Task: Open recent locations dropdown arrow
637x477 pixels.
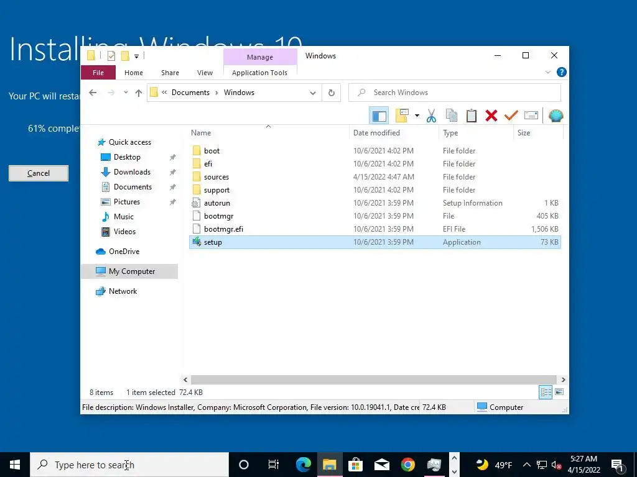Action: [x=126, y=93]
